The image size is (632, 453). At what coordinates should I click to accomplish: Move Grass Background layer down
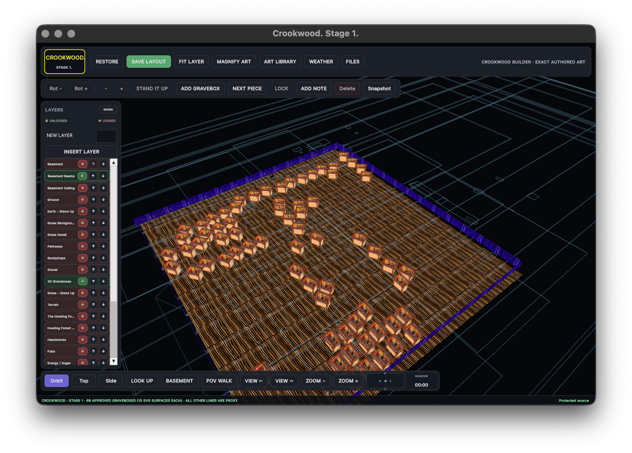103,223
